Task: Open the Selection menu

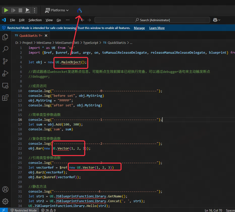Action: (35, 20)
